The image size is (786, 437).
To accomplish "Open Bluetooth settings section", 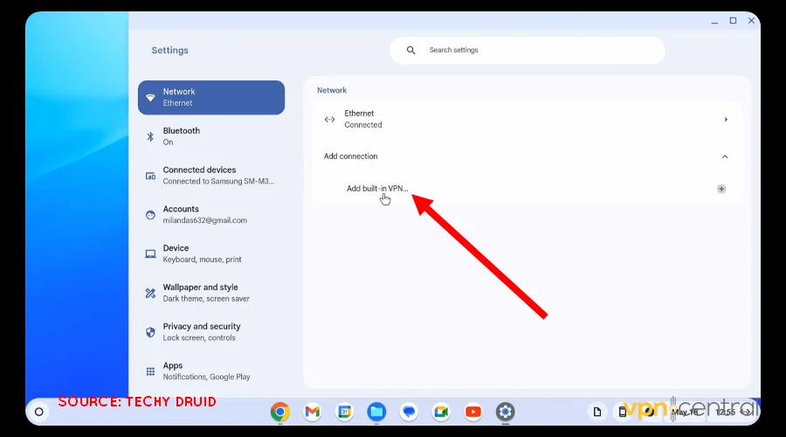I will (211, 136).
